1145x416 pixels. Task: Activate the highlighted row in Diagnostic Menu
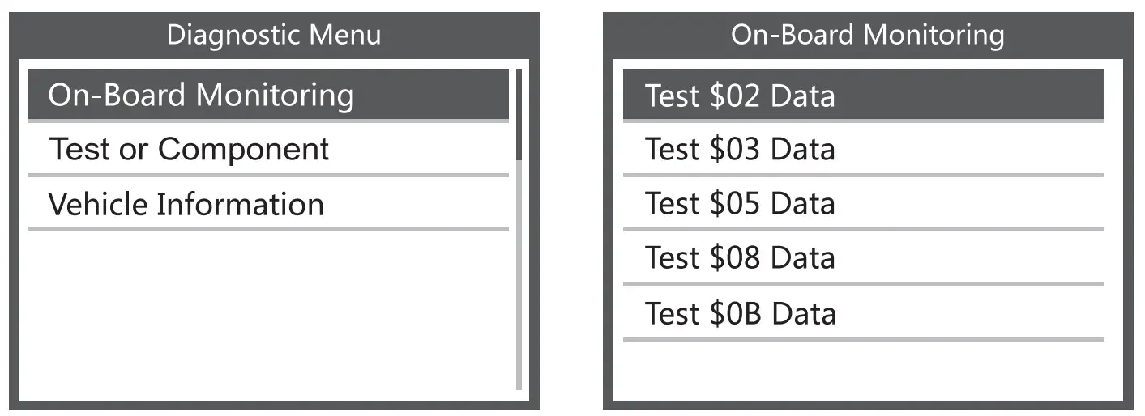click(x=267, y=96)
